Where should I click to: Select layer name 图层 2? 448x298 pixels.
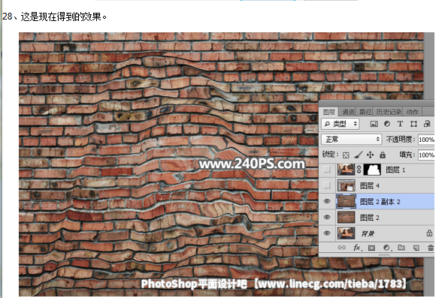pos(370,218)
